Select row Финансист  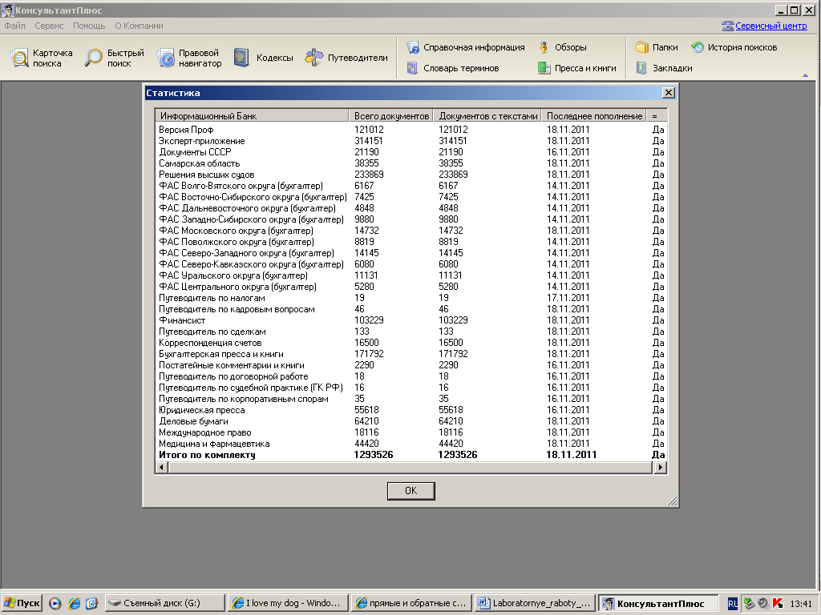point(411,320)
